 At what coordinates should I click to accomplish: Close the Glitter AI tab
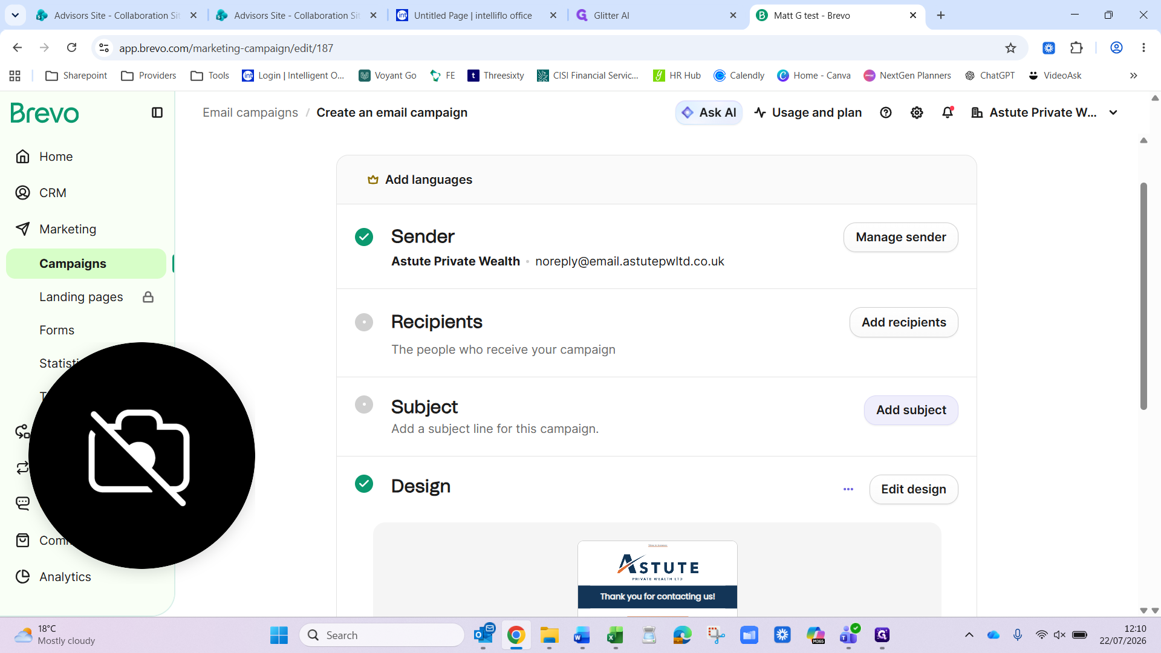coord(733,15)
